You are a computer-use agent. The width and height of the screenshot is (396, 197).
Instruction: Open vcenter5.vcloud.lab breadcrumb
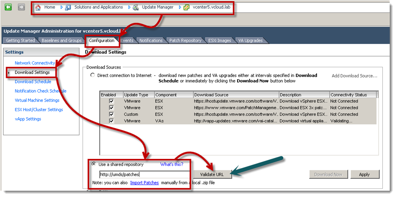(212, 7)
